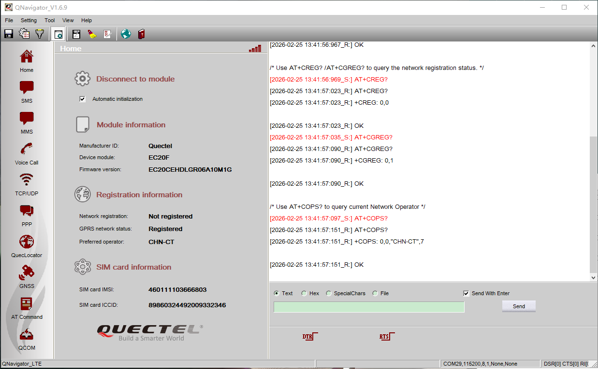Click the signal strength bars icon

255,48
